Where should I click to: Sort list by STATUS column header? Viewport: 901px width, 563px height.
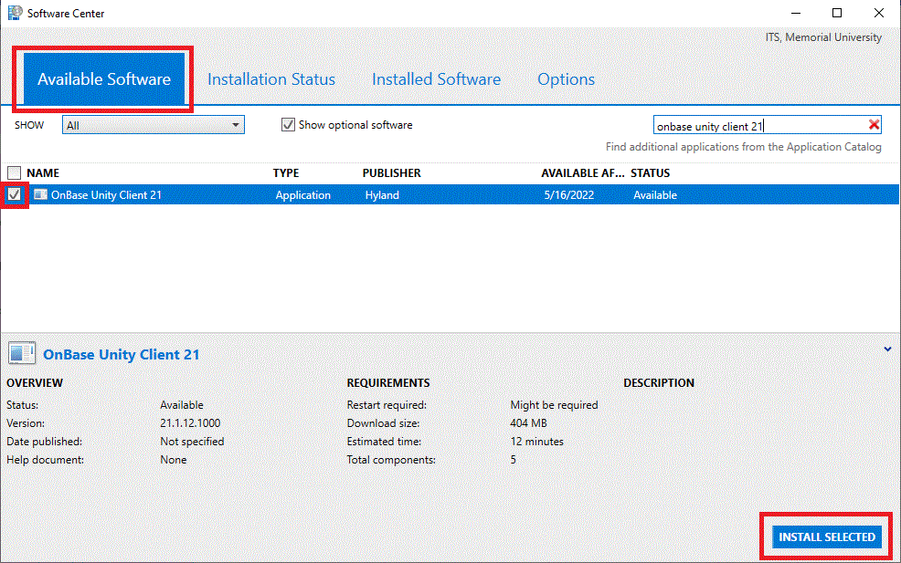point(650,172)
